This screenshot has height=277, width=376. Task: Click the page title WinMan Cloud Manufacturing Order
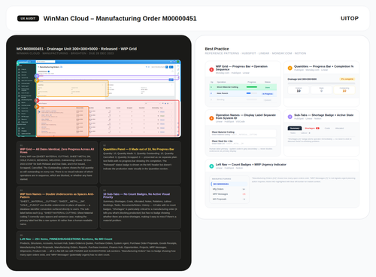pos(120,19)
